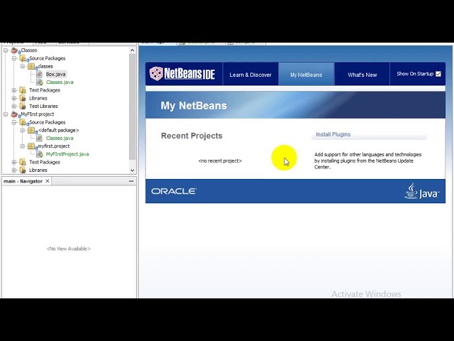Image resolution: width=454 pixels, height=341 pixels.
Task: Click the '<default package>' label
Action: click(58, 130)
